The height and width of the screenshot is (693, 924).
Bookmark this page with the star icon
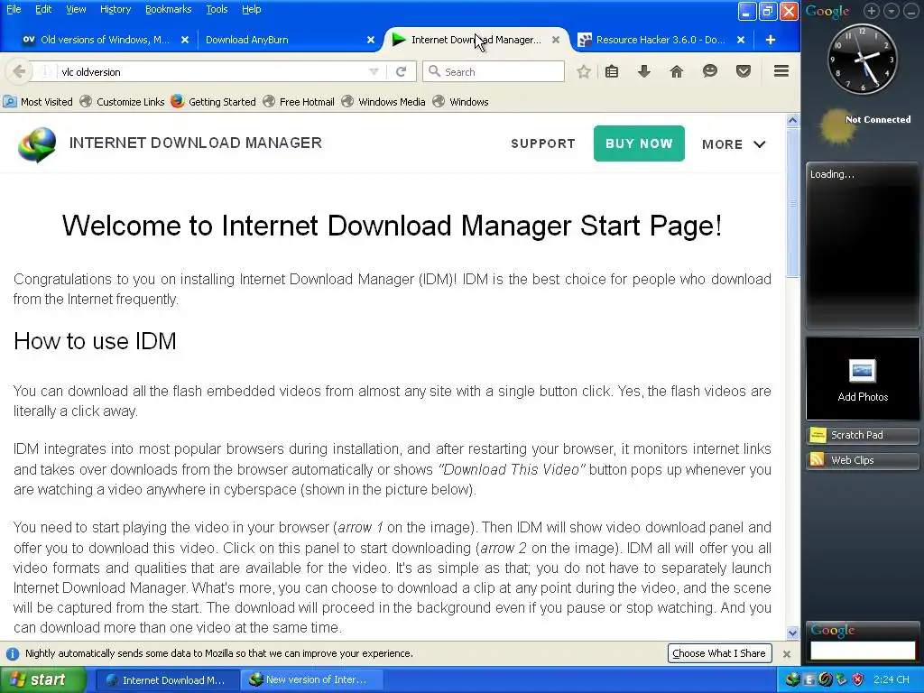[584, 72]
